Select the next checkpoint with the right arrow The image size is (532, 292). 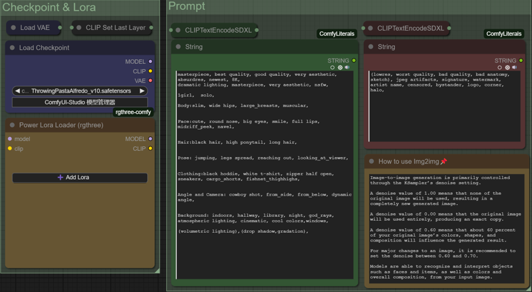pyautogui.click(x=142, y=90)
